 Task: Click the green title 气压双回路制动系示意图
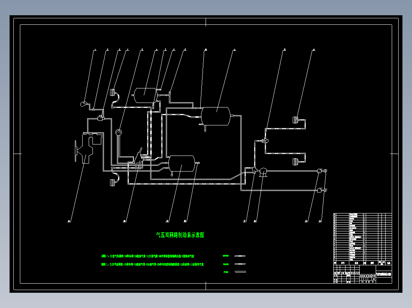coord(180,235)
